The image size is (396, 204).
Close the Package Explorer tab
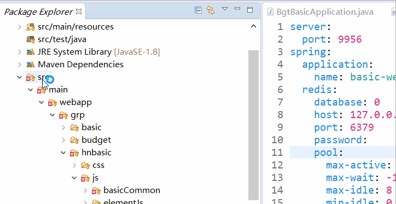(79, 11)
